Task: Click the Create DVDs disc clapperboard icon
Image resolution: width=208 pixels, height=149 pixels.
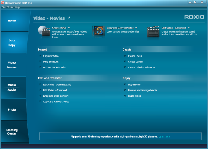Action: coord(44,31)
